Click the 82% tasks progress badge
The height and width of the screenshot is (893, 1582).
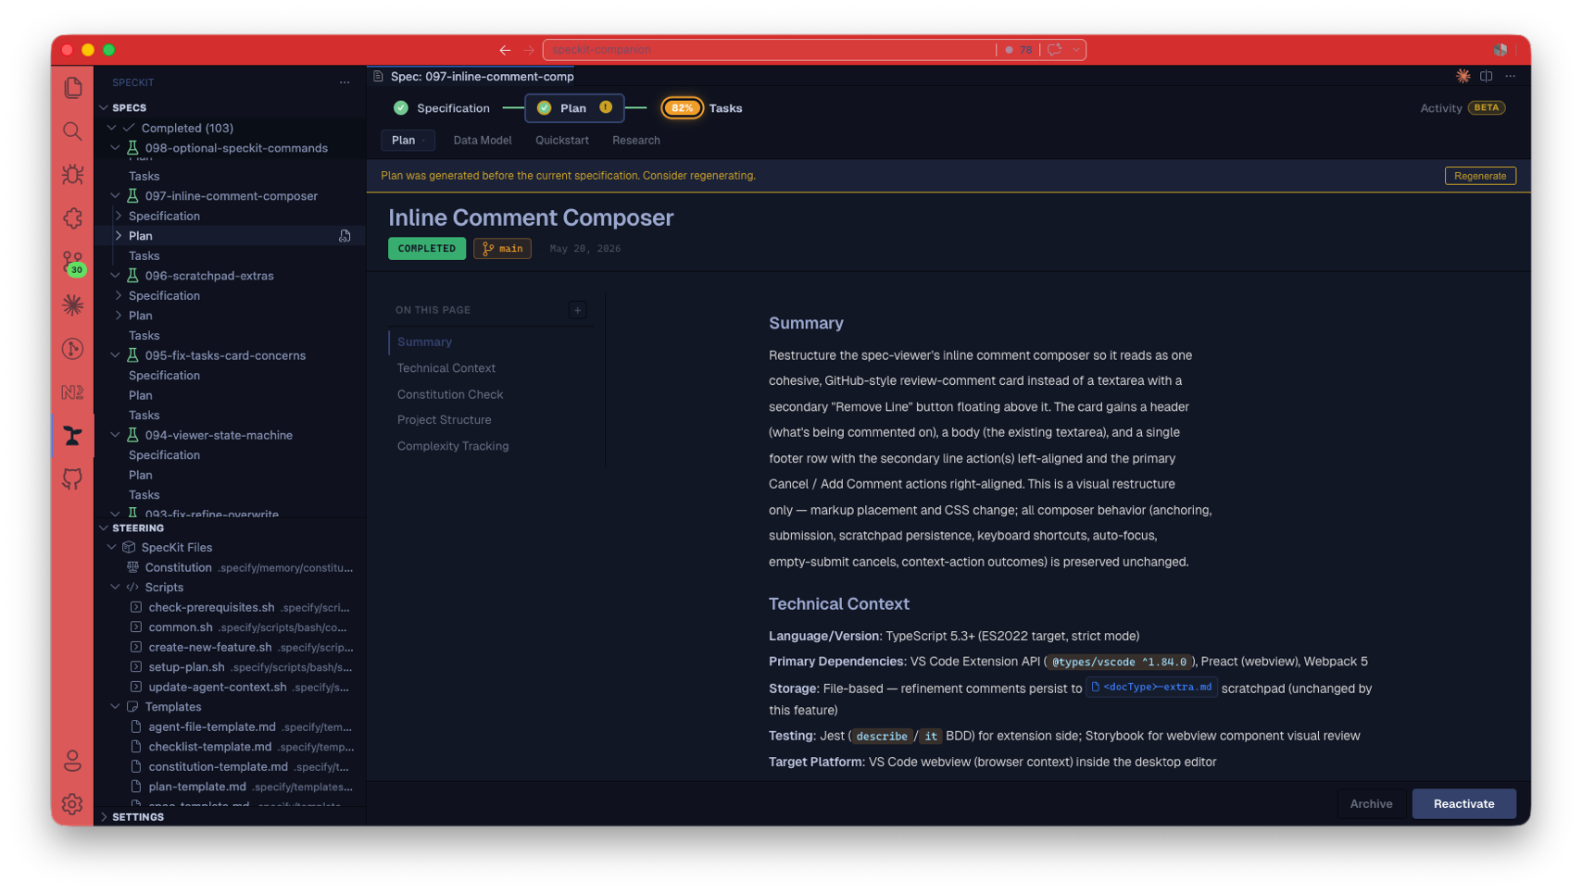pyautogui.click(x=682, y=108)
